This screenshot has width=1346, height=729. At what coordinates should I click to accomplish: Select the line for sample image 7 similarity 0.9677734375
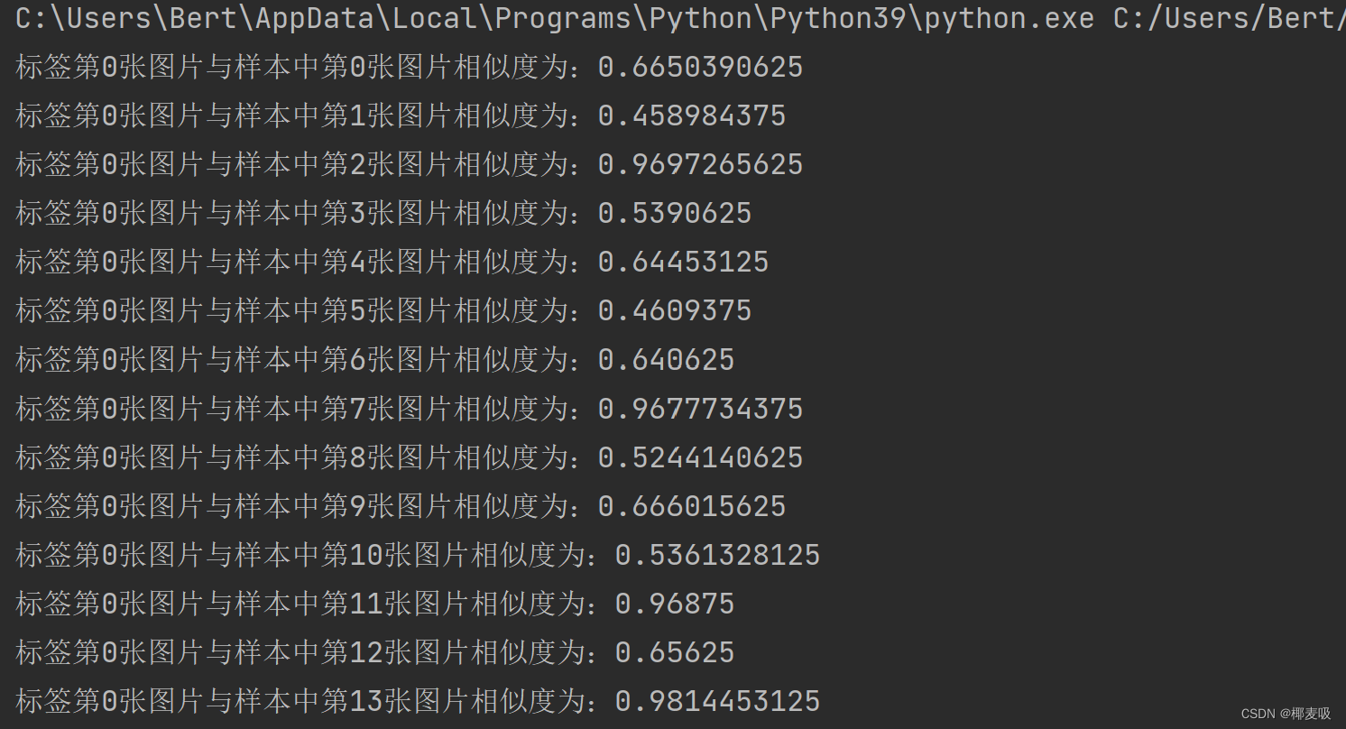pos(410,408)
